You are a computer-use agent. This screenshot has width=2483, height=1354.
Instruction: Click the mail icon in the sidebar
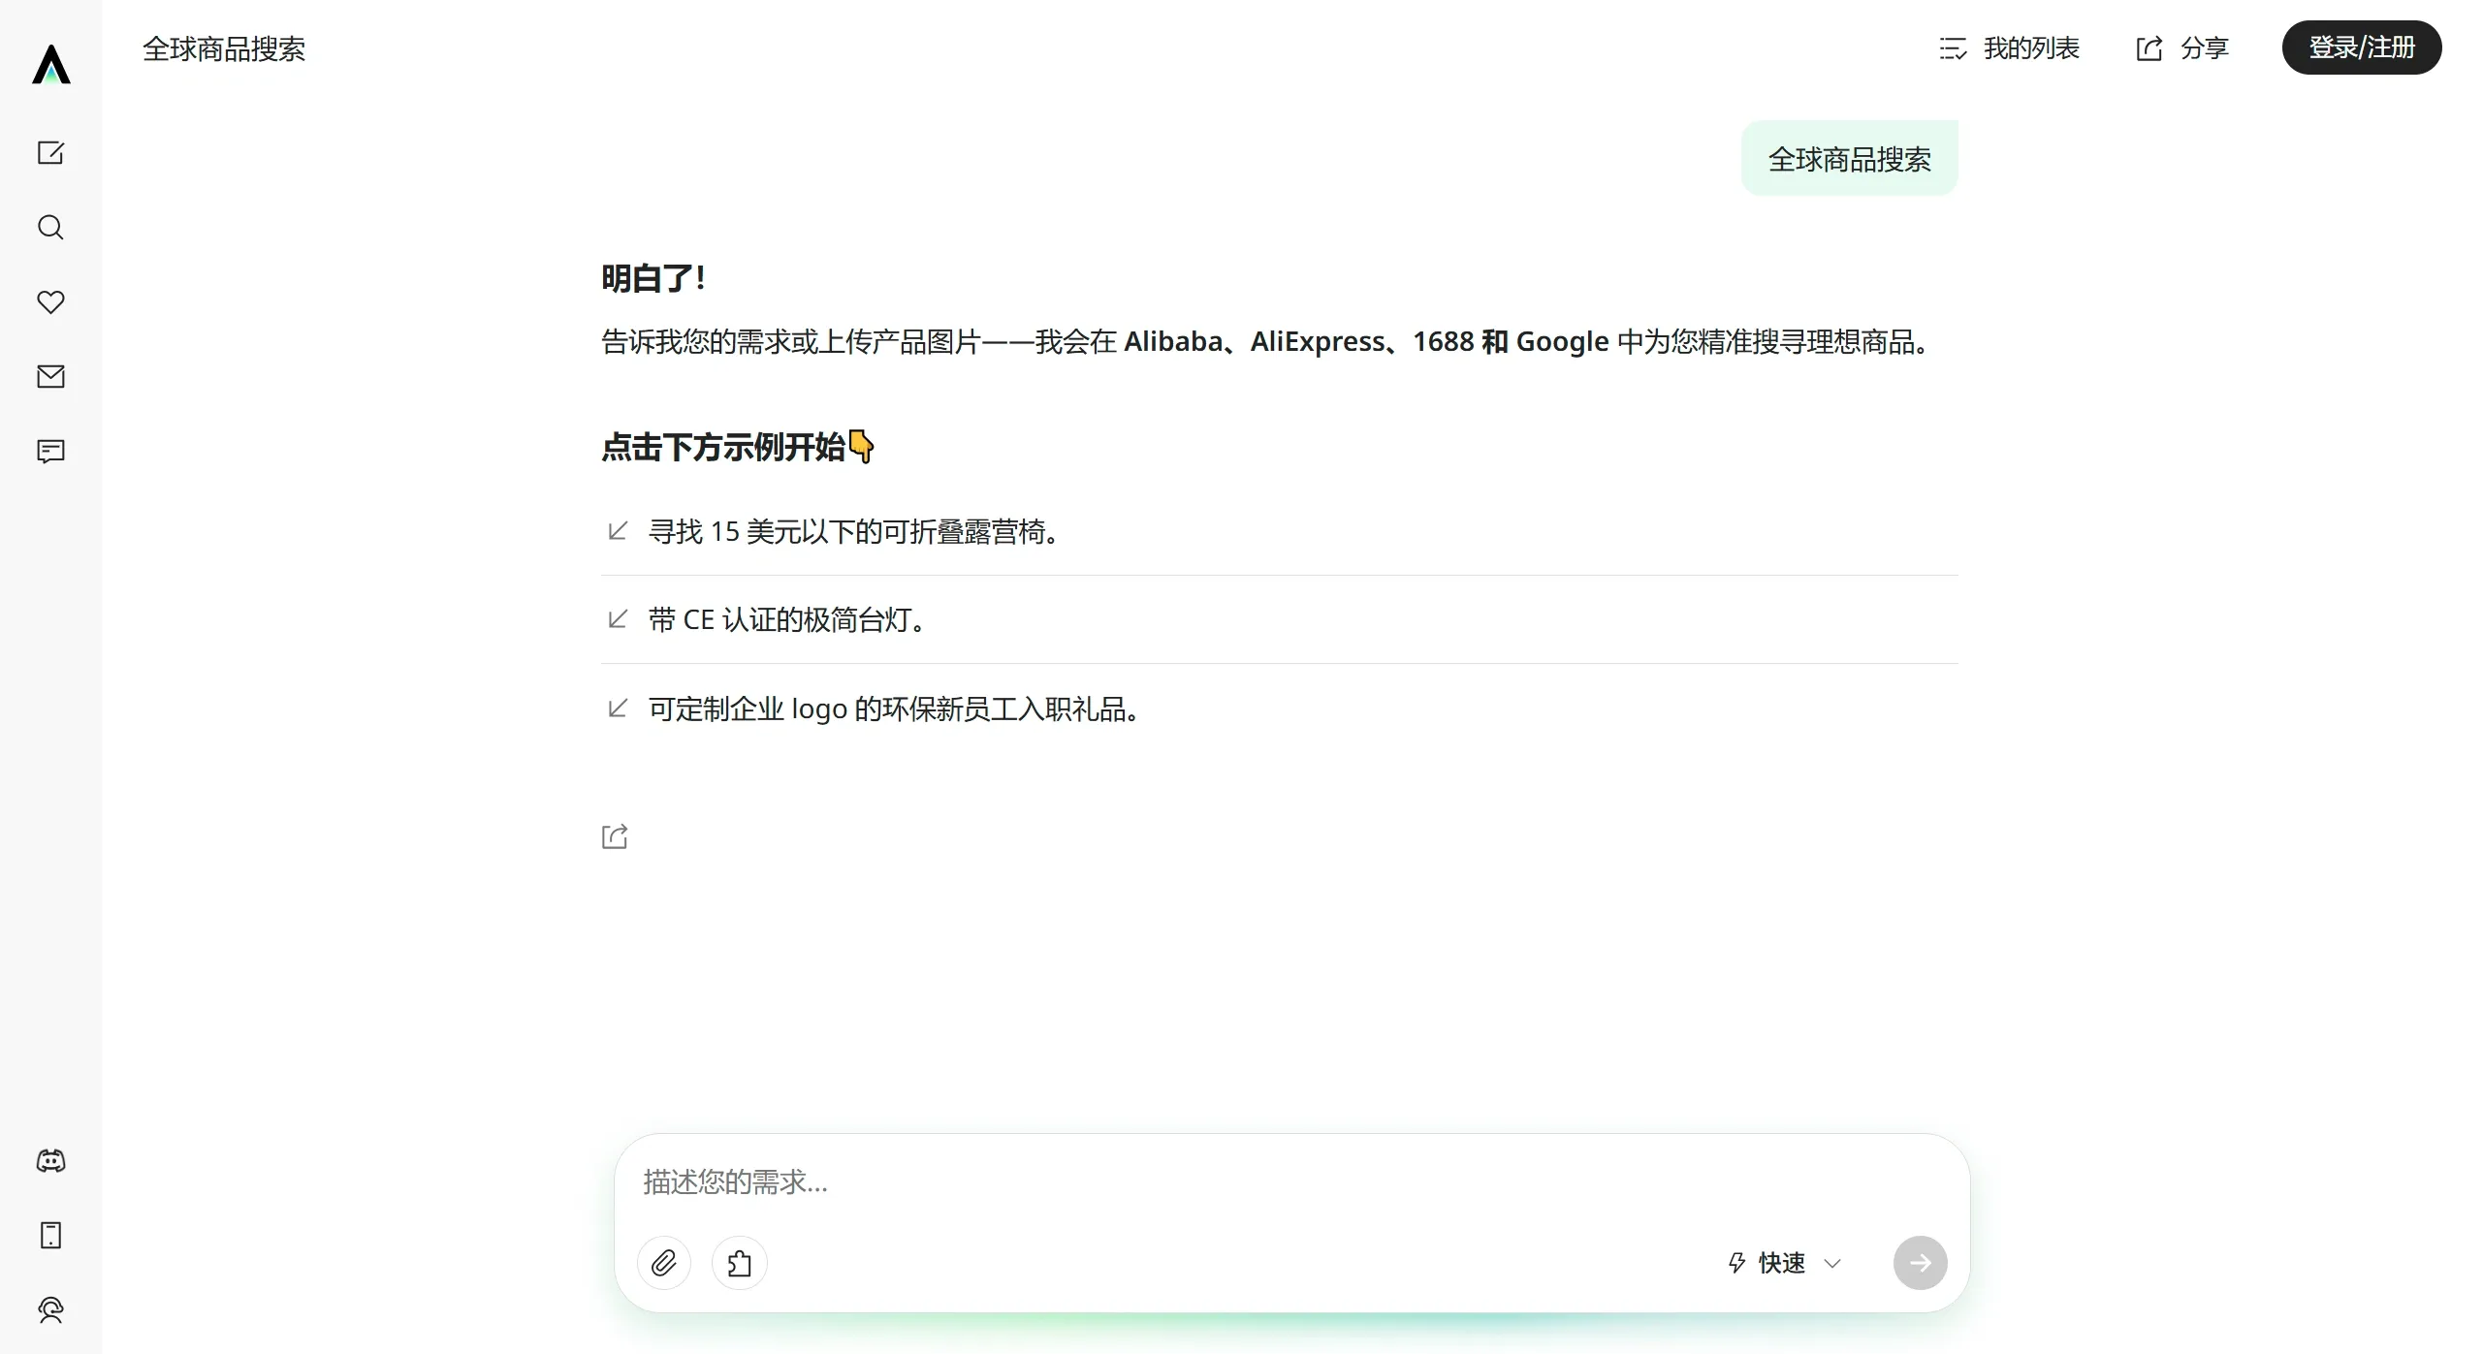coord(50,377)
